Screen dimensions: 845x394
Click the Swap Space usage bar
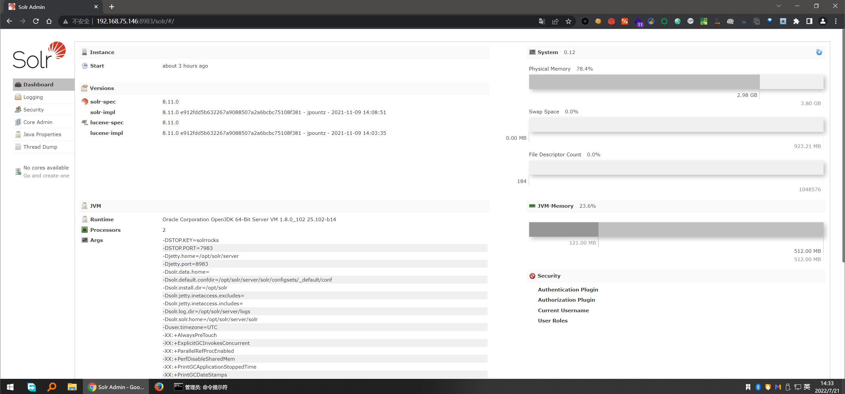[x=676, y=125]
